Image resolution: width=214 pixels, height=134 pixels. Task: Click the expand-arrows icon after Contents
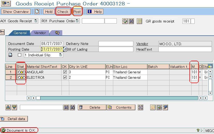140,107
